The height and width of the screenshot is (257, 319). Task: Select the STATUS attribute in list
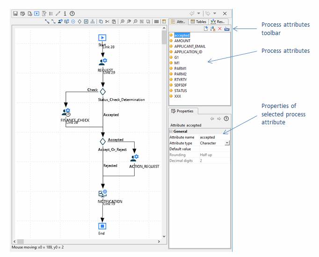click(x=181, y=91)
